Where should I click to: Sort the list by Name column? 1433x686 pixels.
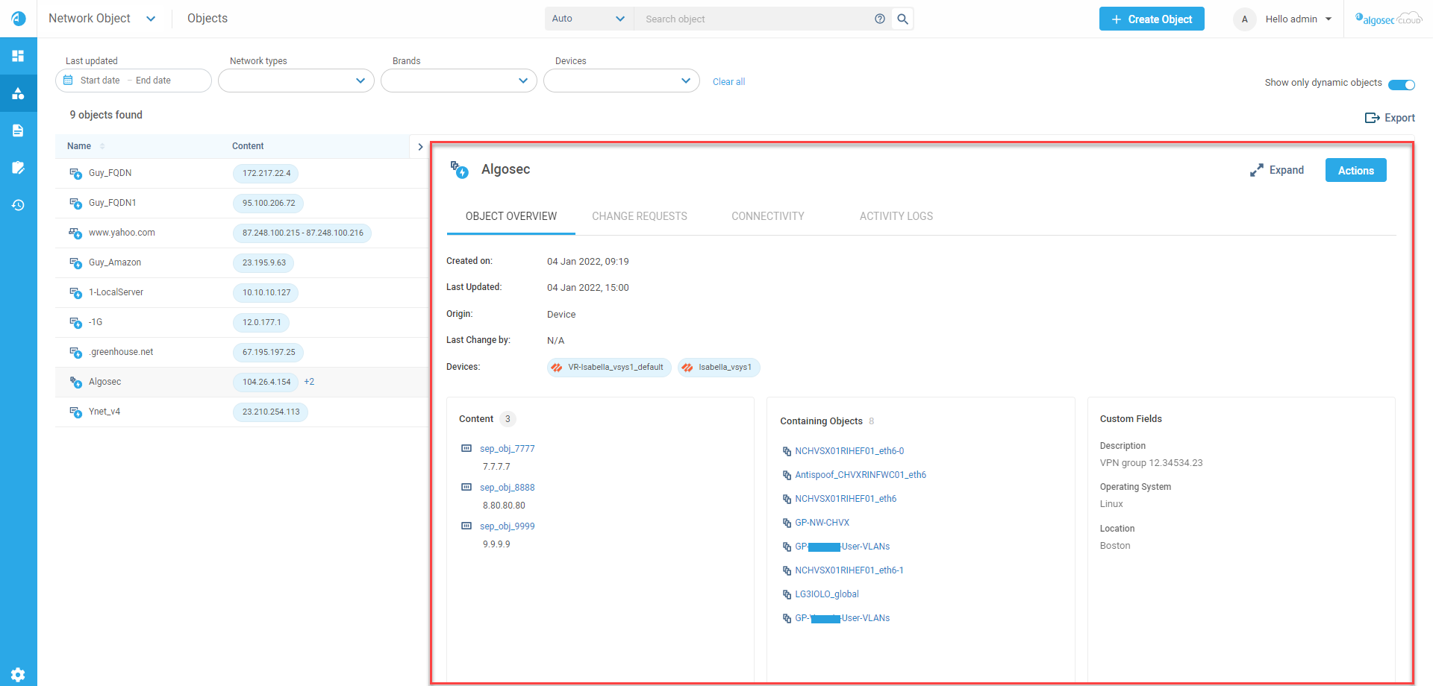pyautogui.click(x=80, y=146)
